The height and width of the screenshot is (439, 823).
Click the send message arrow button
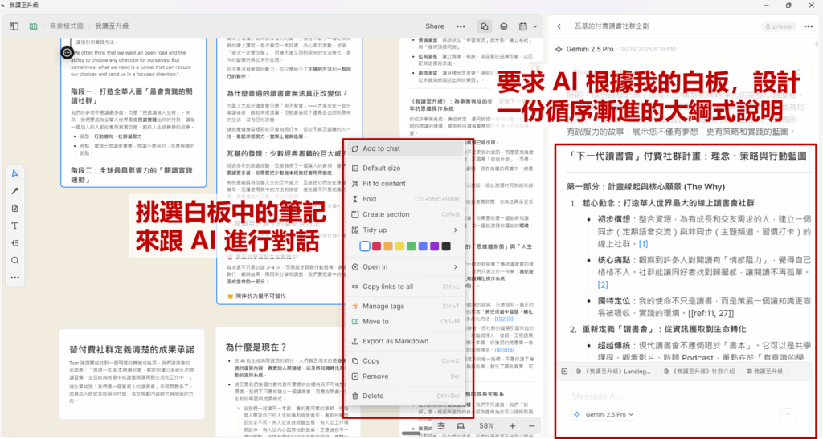pyautogui.click(x=788, y=414)
